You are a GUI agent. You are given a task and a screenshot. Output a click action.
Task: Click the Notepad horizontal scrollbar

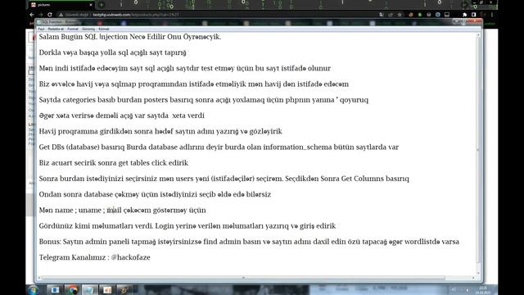pyautogui.click(x=244, y=278)
